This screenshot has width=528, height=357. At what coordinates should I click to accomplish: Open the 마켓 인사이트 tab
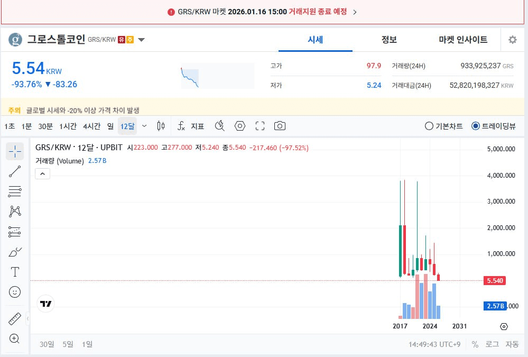pyautogui.click(x=463, y=40)
